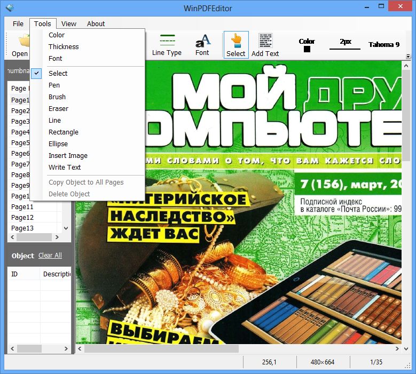Choose Thickness from the Tools menu
416x374 pixels.
(88, 46)
